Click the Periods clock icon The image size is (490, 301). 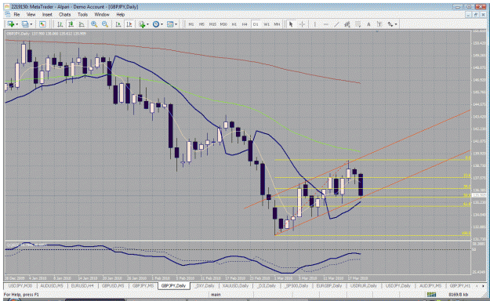click(x=156, y=24)
